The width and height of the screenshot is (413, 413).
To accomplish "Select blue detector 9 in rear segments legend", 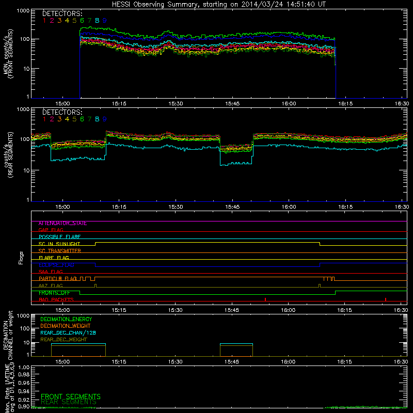I will pos(105,119).
